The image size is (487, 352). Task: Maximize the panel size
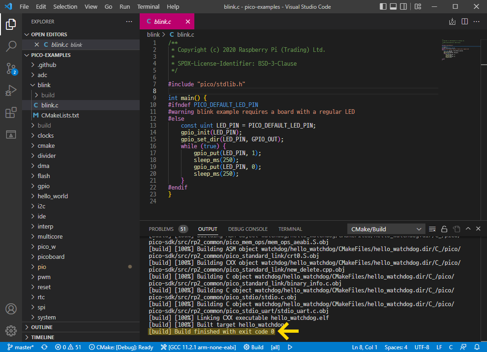click(x=468, y=229)
